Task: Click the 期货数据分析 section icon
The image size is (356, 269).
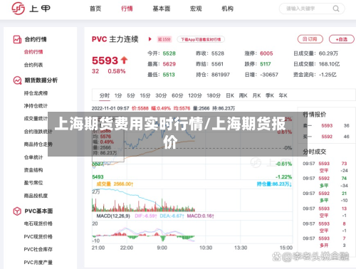Action: (17, 80)
